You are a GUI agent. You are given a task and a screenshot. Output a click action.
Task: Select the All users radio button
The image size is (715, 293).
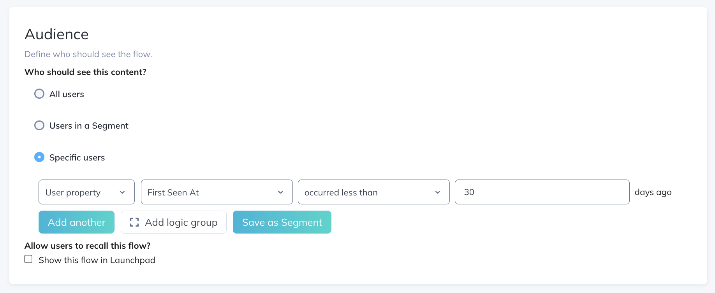pos(39,94)
